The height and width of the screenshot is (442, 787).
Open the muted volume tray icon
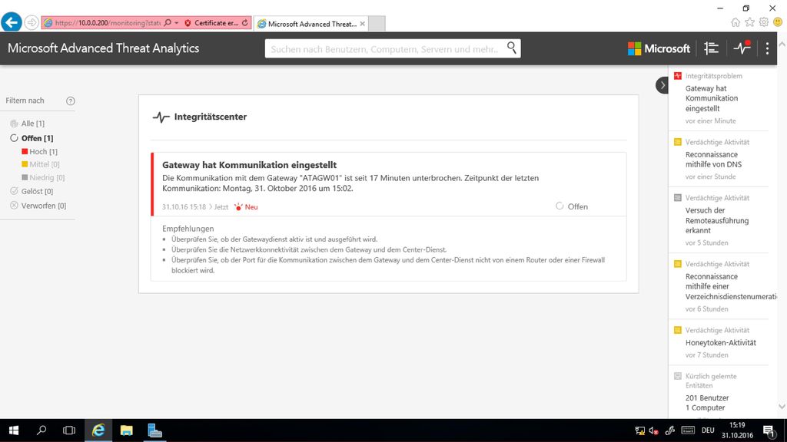[653, 430]
